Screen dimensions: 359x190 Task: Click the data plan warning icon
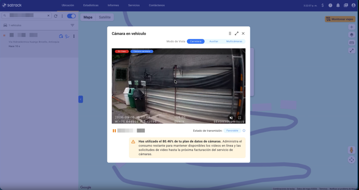tap(133, 142)
